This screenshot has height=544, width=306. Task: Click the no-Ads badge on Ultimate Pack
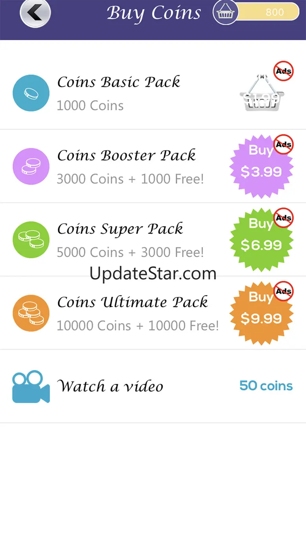pos(284,291)
